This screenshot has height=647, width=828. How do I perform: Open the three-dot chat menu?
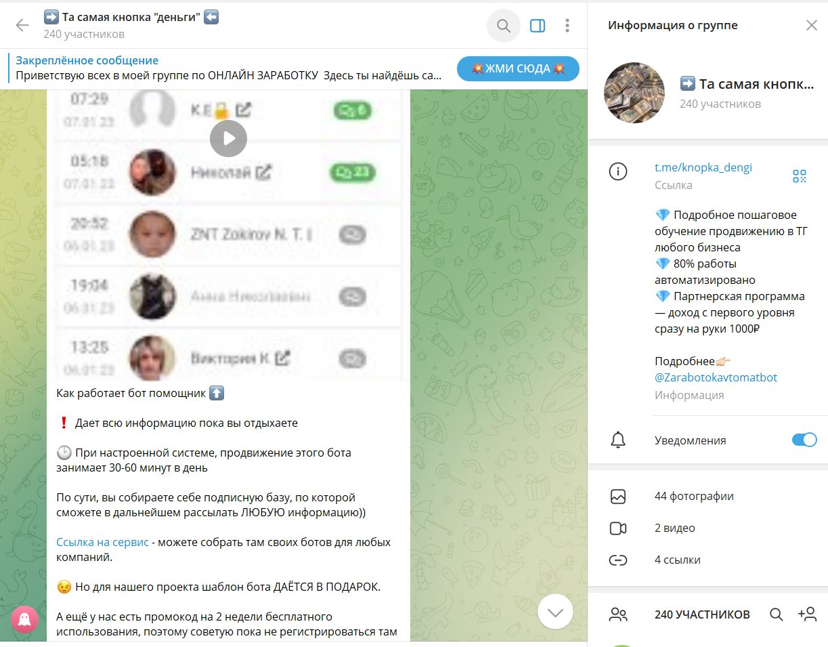coord(567,26)
